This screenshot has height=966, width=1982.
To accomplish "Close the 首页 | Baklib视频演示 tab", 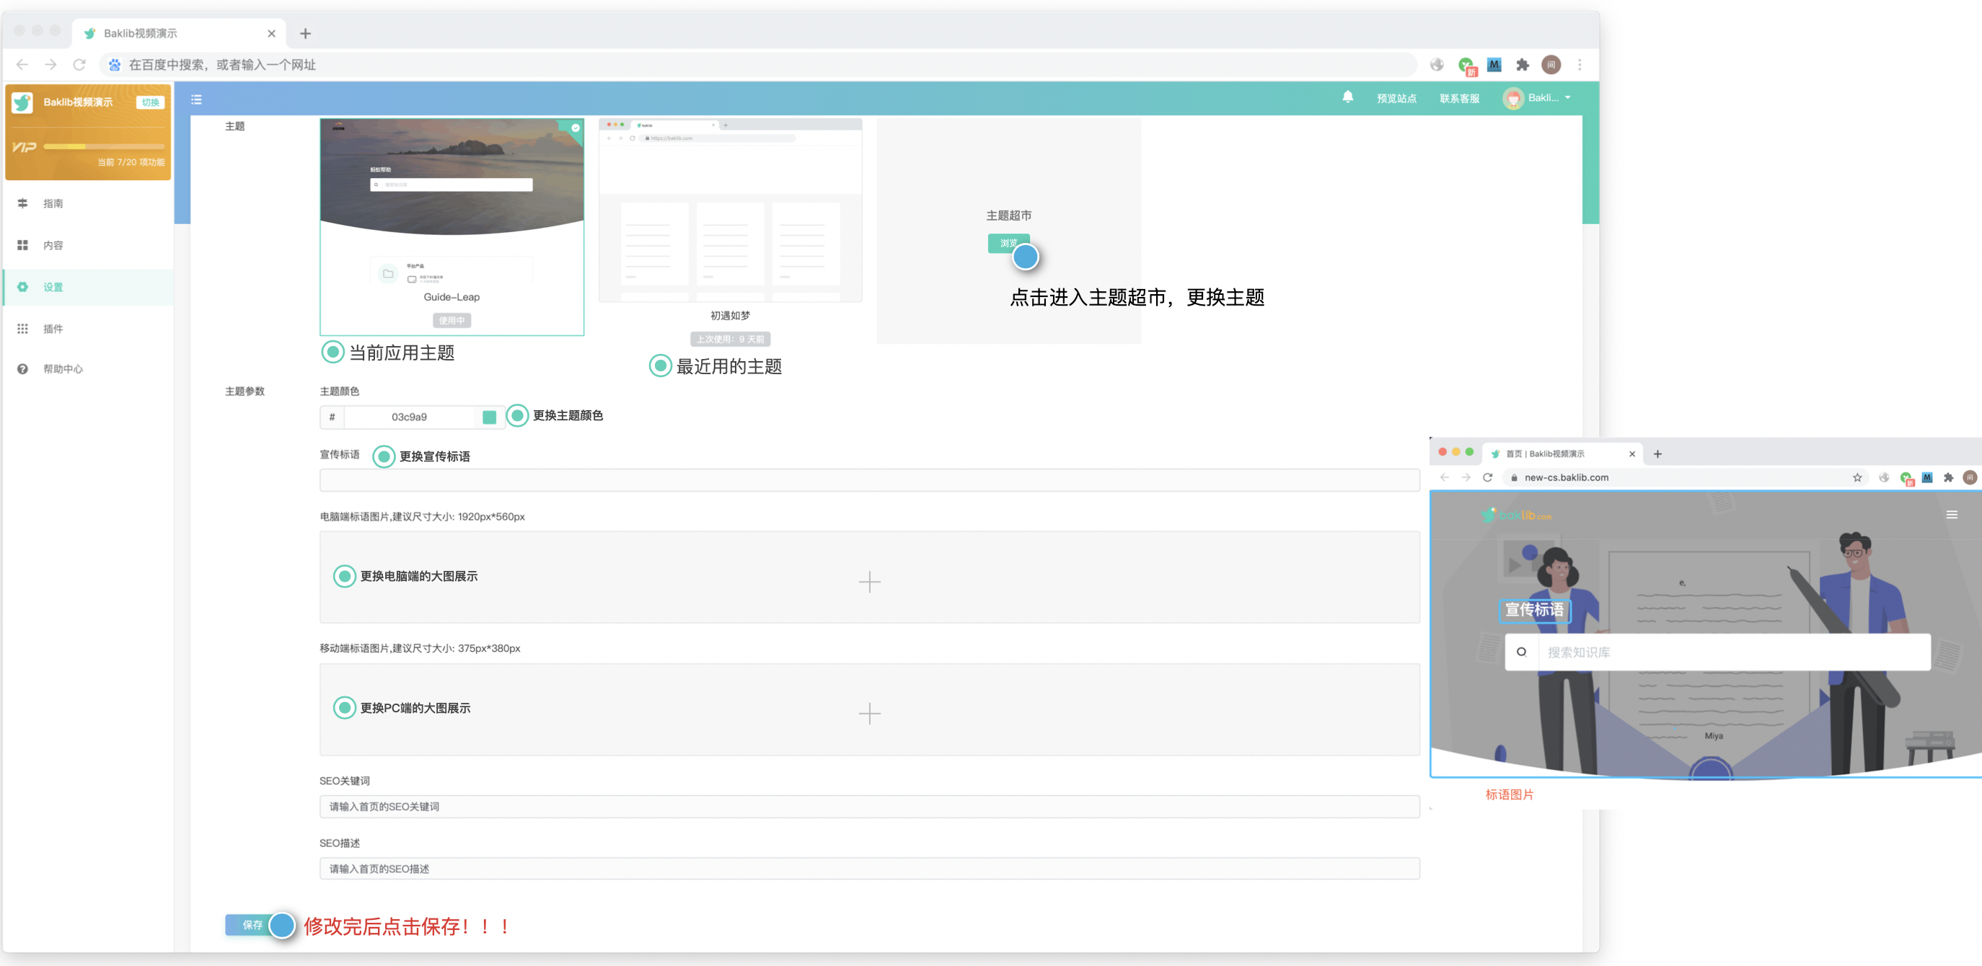I will (1631, 453).
